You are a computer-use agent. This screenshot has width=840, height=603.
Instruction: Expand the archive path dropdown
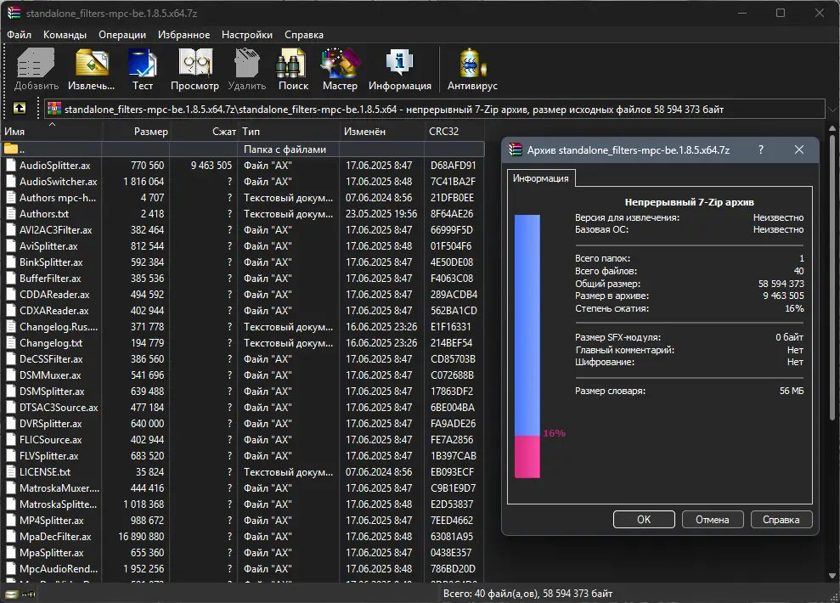click(831, 109)
